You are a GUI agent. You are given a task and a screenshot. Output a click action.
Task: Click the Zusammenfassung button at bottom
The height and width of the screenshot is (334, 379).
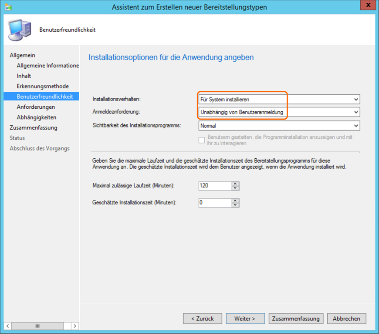296,318
